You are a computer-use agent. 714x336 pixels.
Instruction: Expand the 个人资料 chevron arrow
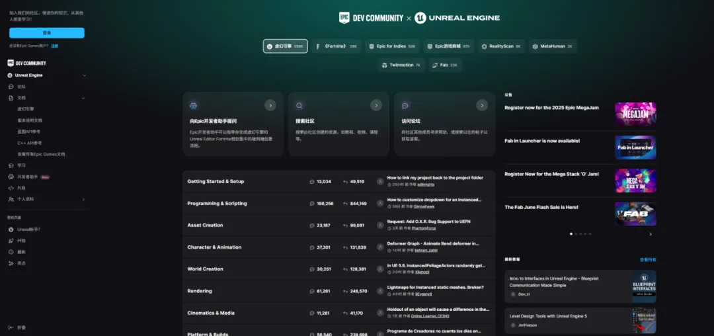83,199
